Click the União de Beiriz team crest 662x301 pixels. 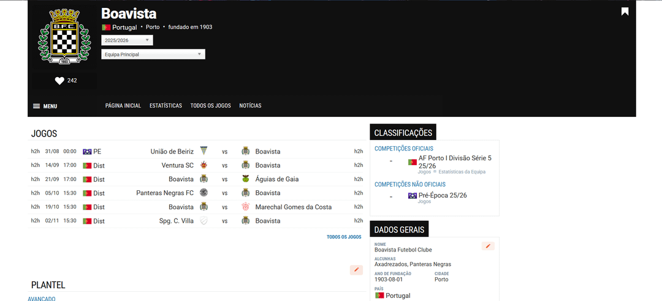point(204,151)
